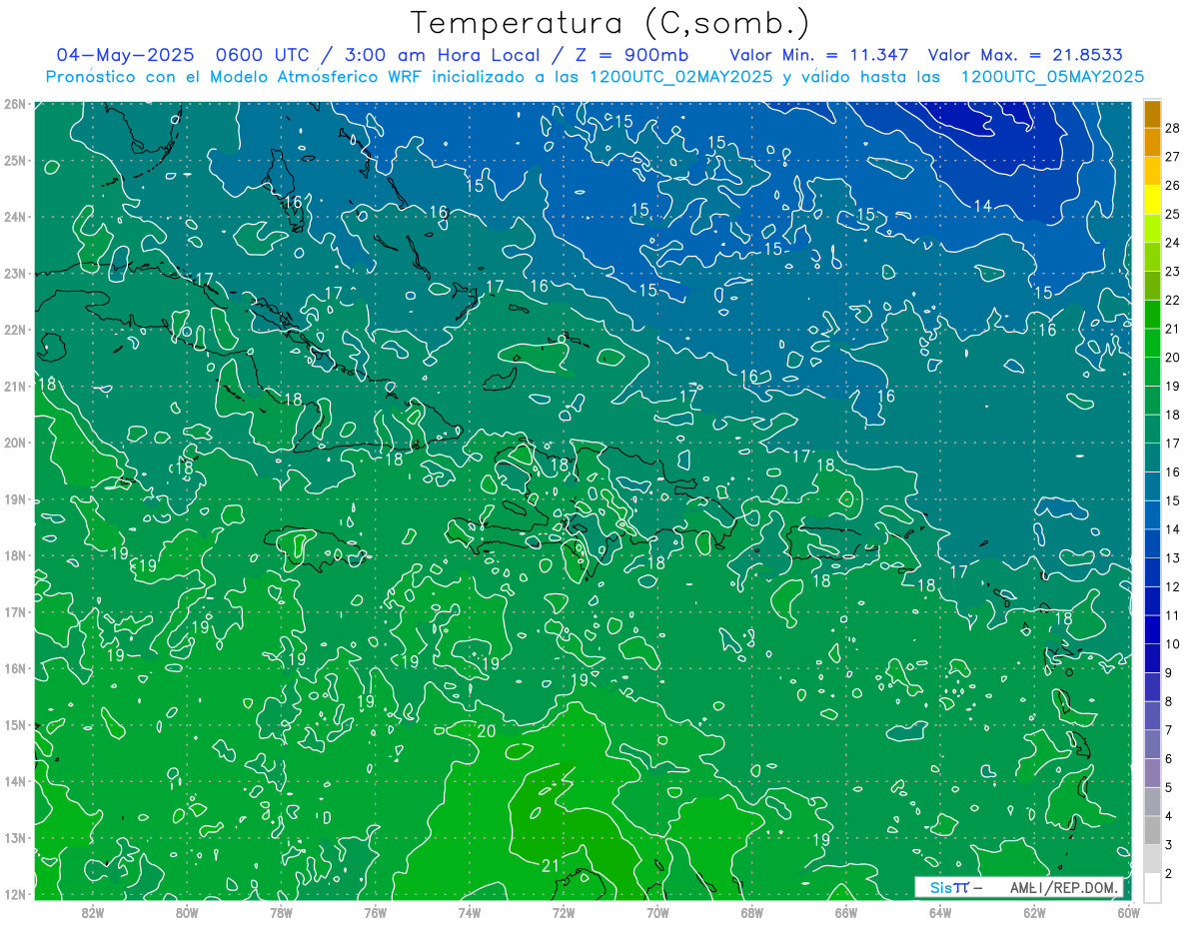Click the "25" label on the color scale
Viewport: 1199px width, 926px height.
[x=1172, y=214]
